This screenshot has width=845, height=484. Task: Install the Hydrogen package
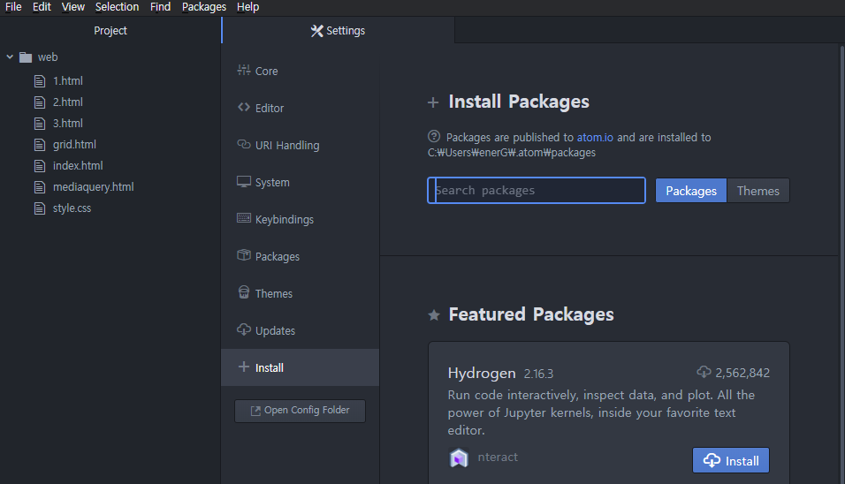click(x=731, y=461)
